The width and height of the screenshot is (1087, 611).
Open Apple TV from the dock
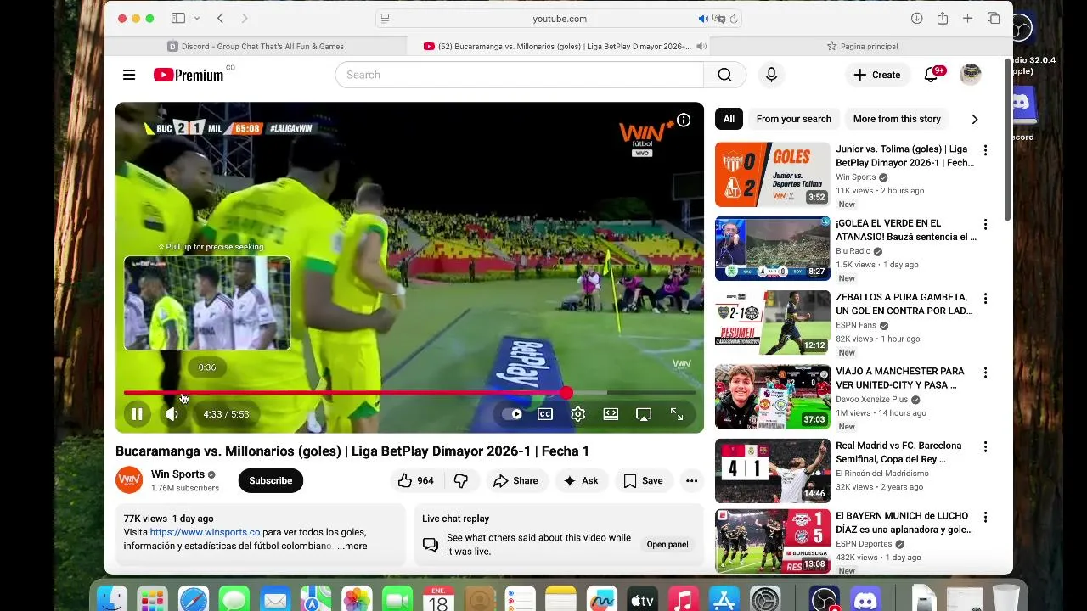click(x=643, y=600)
